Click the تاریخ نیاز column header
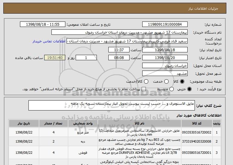Image resolution: width=233 pixels, height=165 pixels. click(x=24, y=124)
